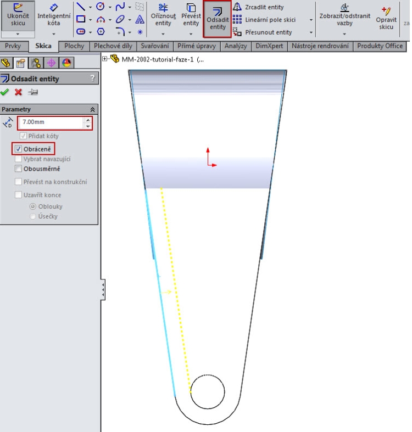412x432 pixels.
Task: Enable Převést na konstrukční checkbox
Action: pos(18,182)
